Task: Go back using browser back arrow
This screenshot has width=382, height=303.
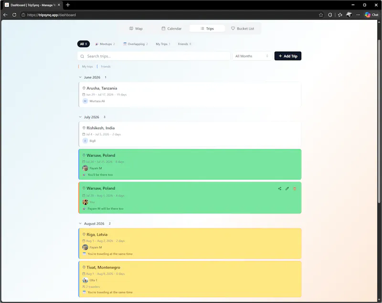Action: pyautogui.click(x=5, y=15)
